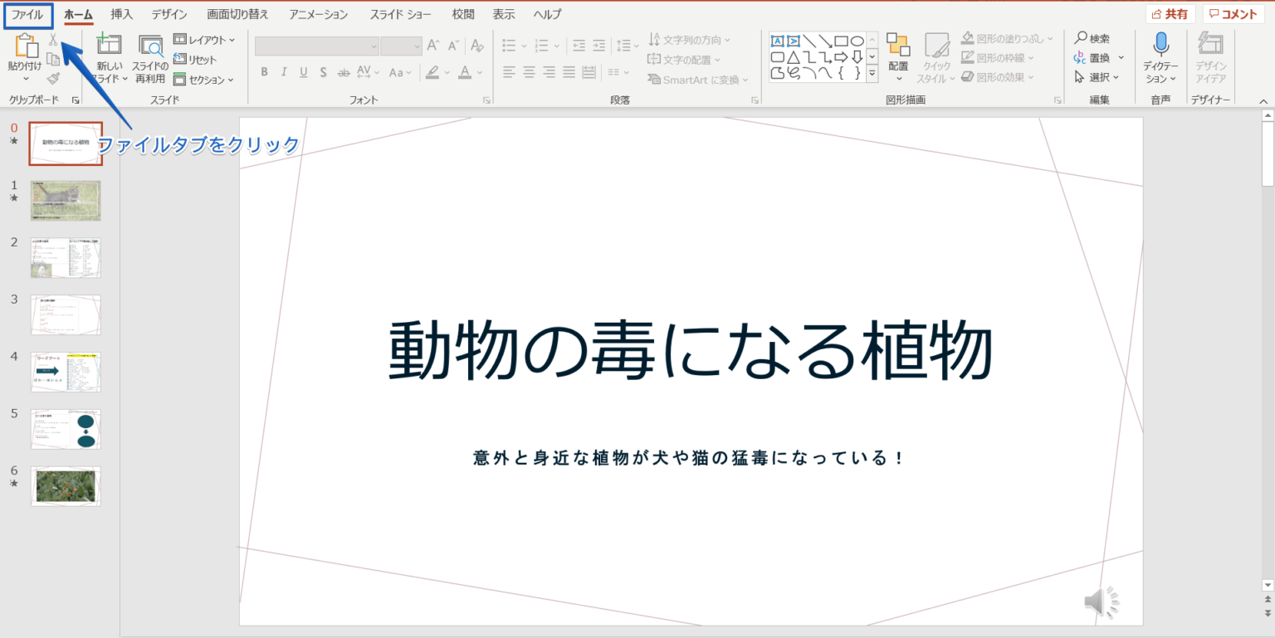Open the 新しいスライド (New Slide) tool
1275x638 pixels.
(x=109, y=56)
